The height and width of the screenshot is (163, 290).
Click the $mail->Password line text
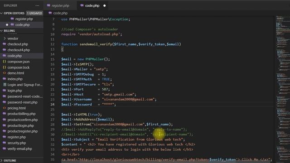89,105
